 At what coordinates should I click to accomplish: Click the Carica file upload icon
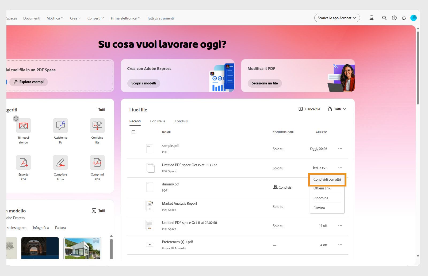(x=300, y=109)
